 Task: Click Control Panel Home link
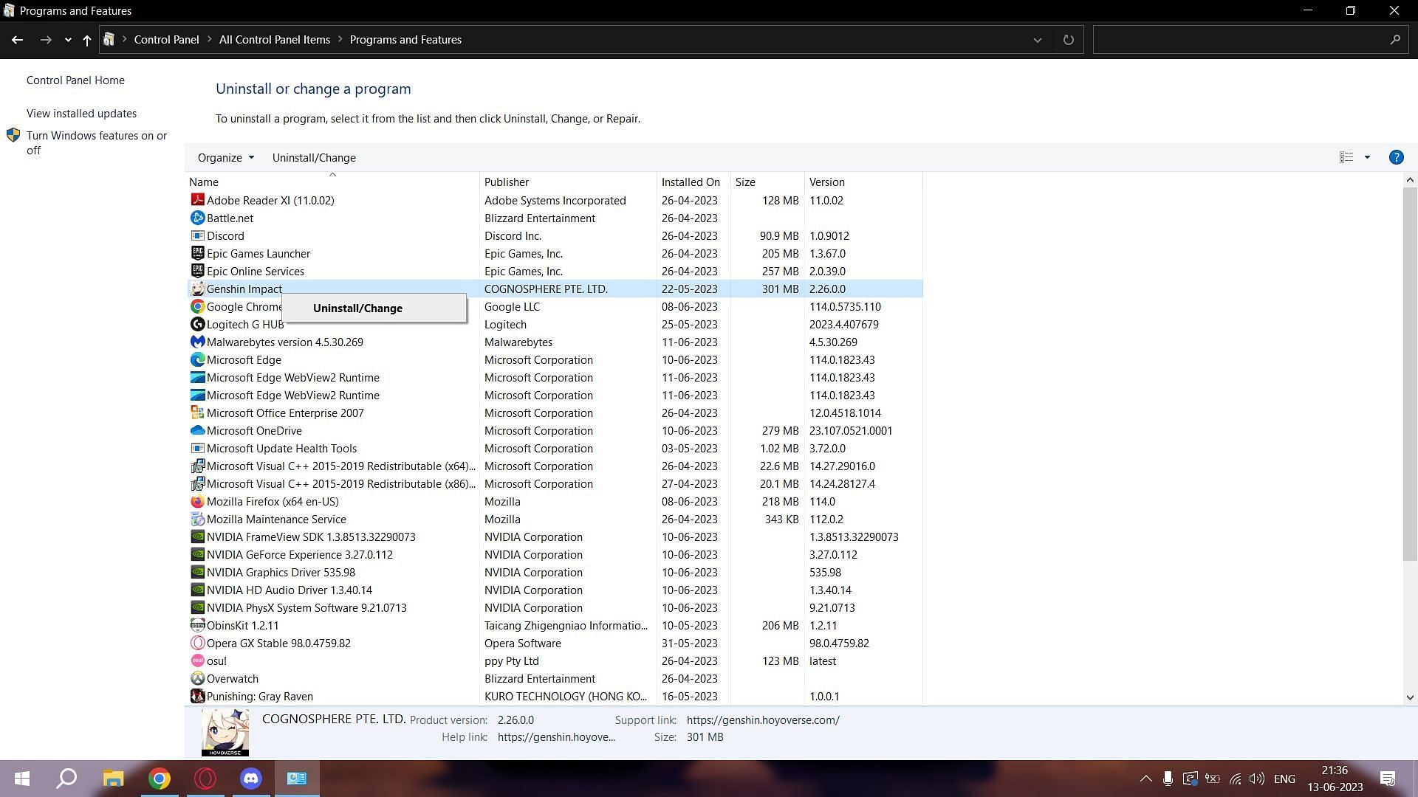(75, 80)
